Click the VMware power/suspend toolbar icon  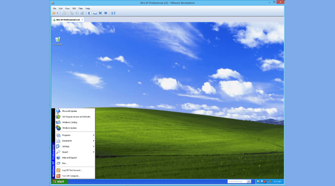(54, 13)
